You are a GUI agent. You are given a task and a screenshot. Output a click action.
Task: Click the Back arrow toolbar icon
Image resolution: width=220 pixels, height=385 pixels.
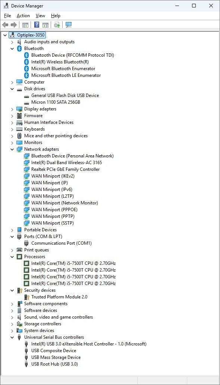pos(5,25)
